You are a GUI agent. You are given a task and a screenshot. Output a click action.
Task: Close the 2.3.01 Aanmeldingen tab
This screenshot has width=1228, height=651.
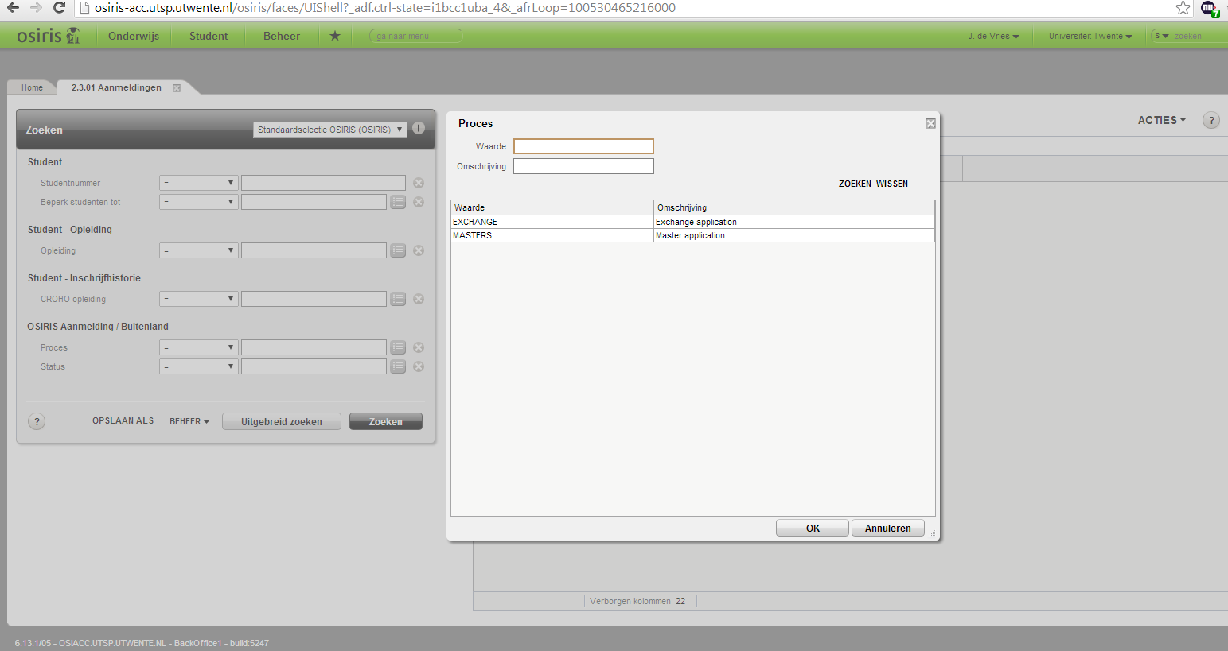(x=177, y=88)
